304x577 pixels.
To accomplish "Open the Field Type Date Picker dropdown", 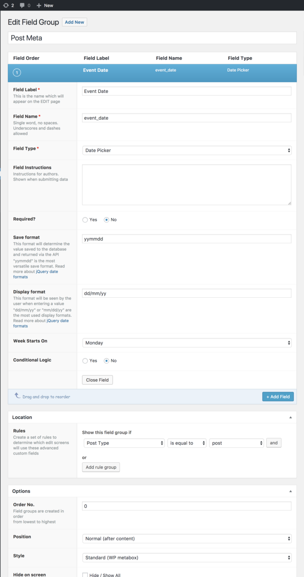I will coord(187,150).
